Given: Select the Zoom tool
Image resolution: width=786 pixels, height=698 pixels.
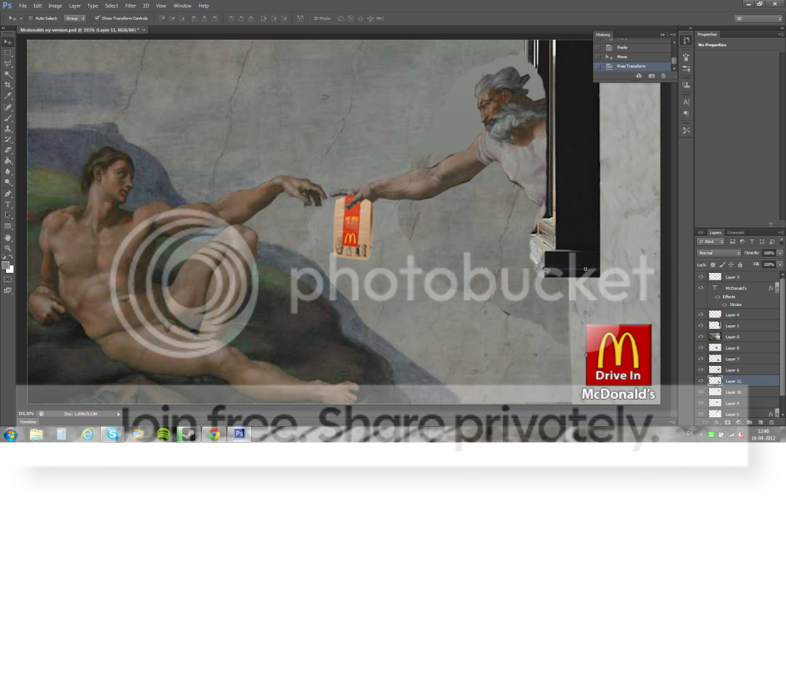Looking at the screenshot, I should tap(8, 248).
